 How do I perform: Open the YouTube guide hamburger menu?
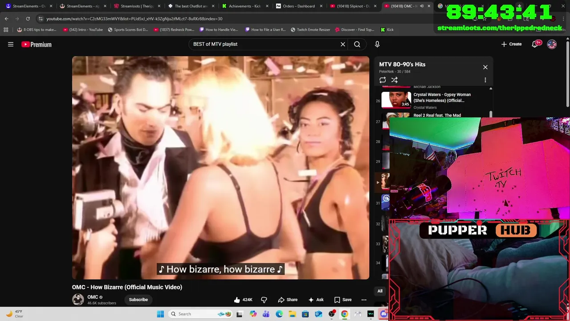click(11, 44)
